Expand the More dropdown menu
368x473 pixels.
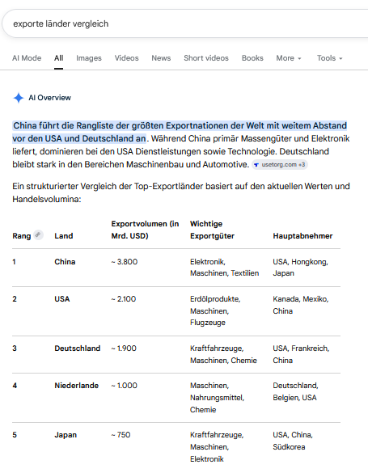click(x=289, y=58)
